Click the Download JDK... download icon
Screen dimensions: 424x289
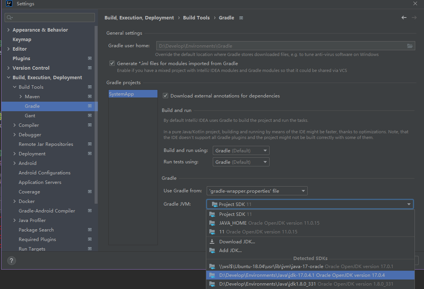(x=212, y=241)
